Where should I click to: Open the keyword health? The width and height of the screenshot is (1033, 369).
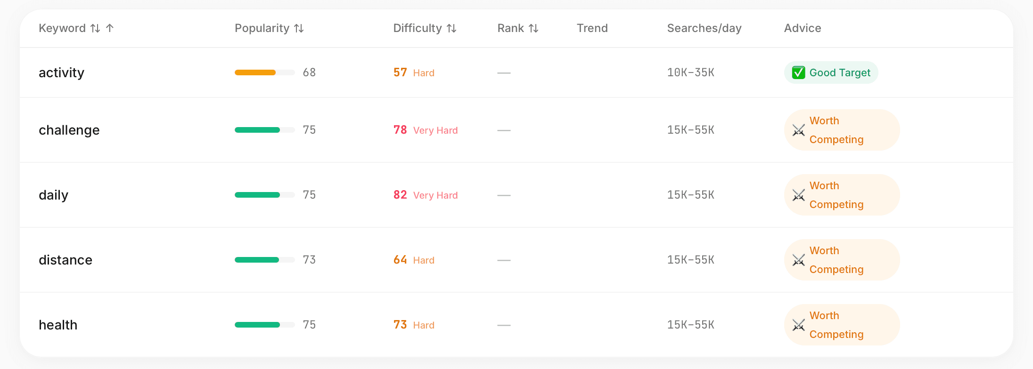point(58,325)
